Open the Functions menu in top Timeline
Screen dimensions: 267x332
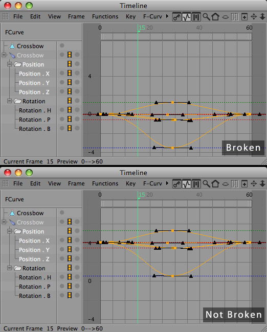coord(105,16)
